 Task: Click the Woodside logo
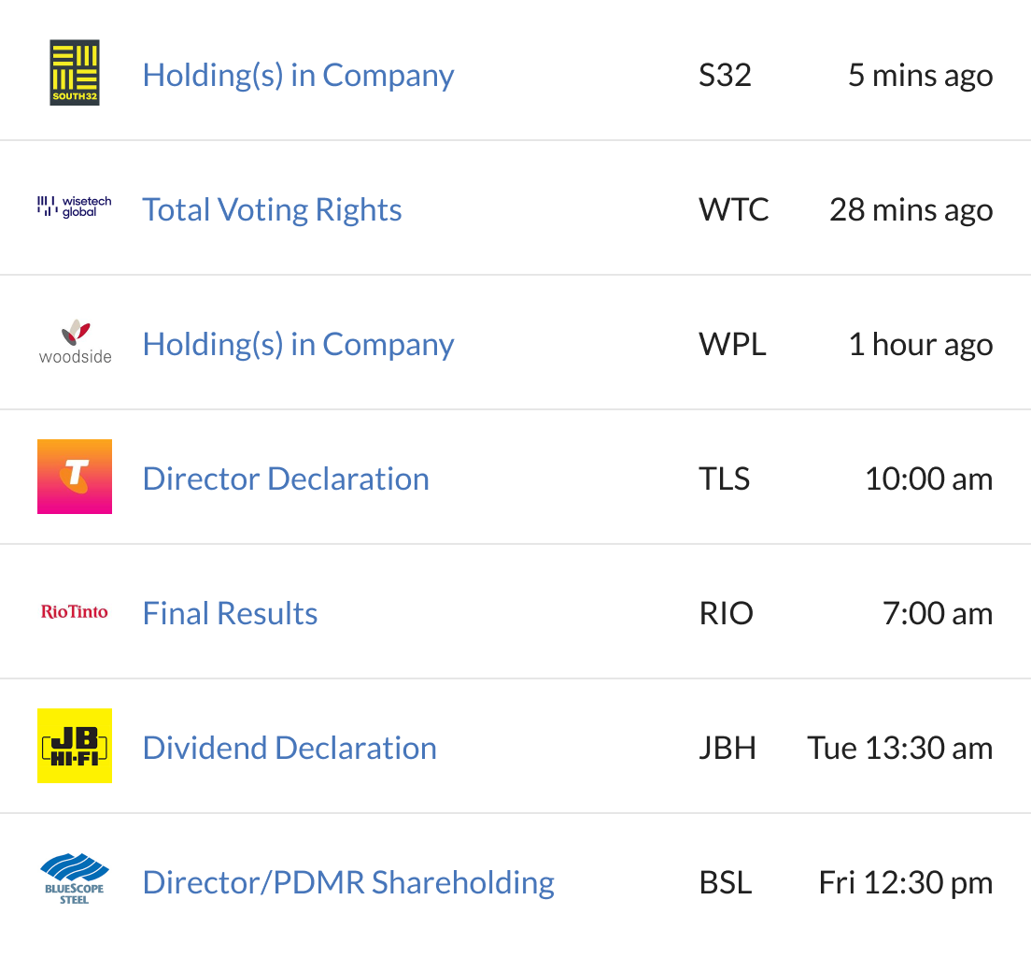point(75,342)
